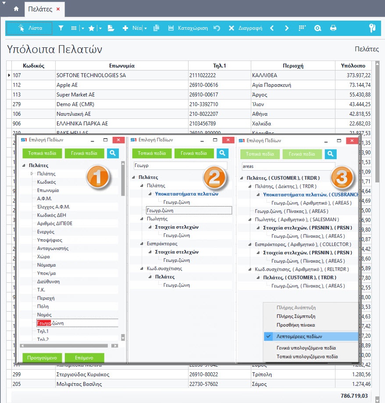Open dropdown arrow next to Νέα
The image size is (385, 403).
pos(146,28)
